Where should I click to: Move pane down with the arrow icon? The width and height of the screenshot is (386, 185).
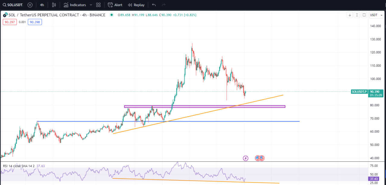coord(350,15)
